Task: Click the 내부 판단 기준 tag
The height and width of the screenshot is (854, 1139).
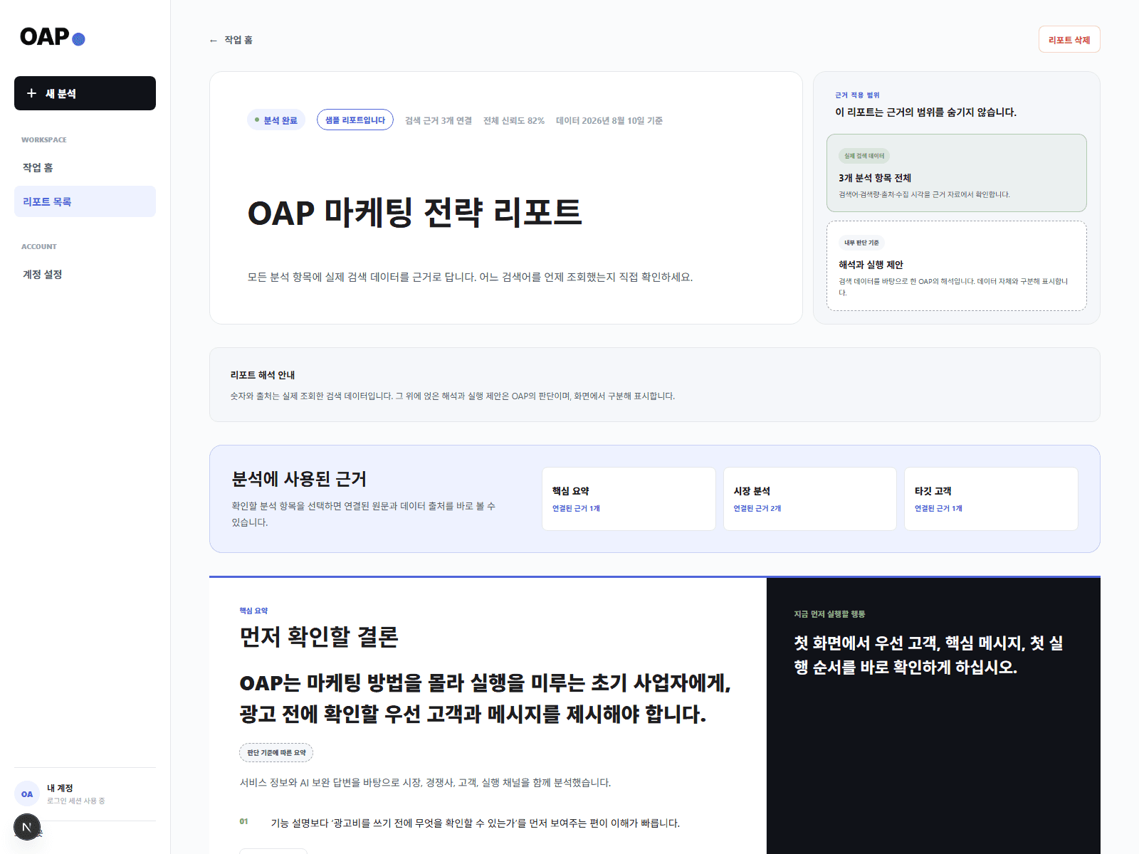Action: tap(861, 243)
